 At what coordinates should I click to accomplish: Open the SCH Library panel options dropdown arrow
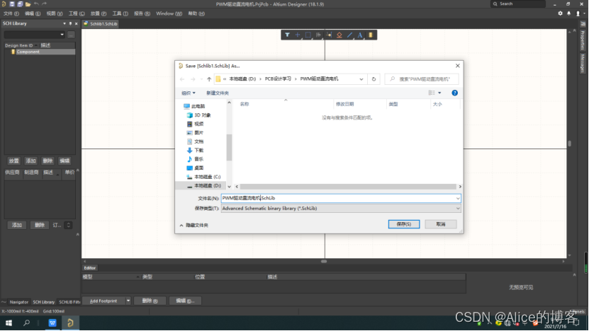tap(64, 23)
